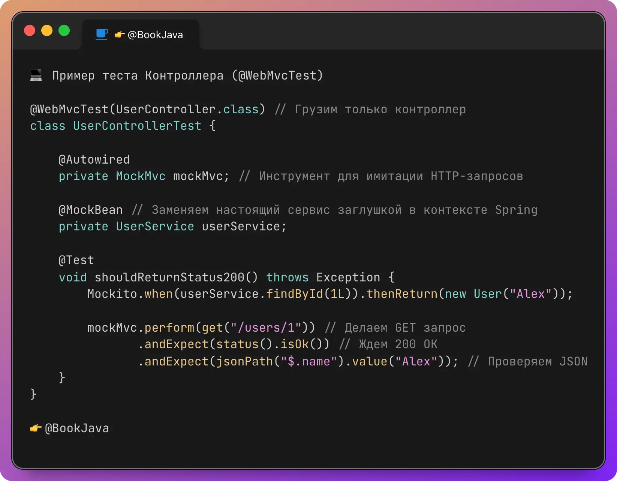This screenshot has height=481, width=617.
Task: Click the 'perform' method call
Action: pyautogui.click(x=169, y=328)
